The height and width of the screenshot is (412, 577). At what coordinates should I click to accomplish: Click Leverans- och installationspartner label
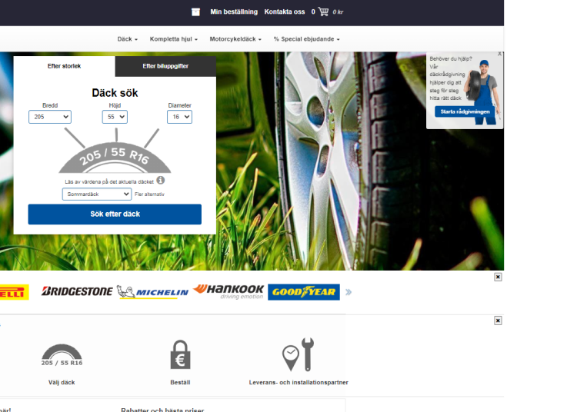click(x=299, y=382)
